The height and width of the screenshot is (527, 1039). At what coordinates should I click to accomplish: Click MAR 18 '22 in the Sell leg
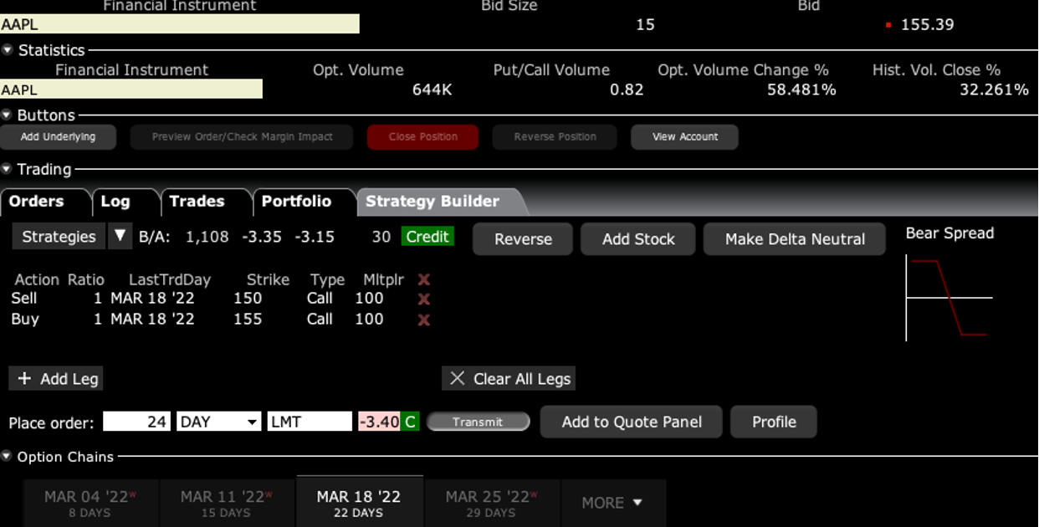click(x=152, y=299)
